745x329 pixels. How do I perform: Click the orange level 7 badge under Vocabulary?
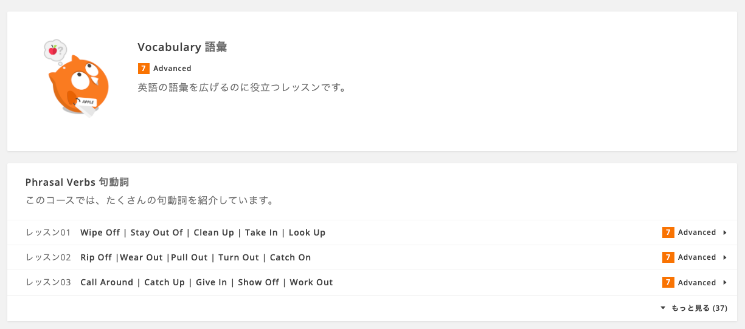click(144, 69)
